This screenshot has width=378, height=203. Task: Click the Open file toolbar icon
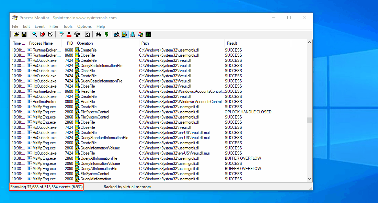pos(16,34)
